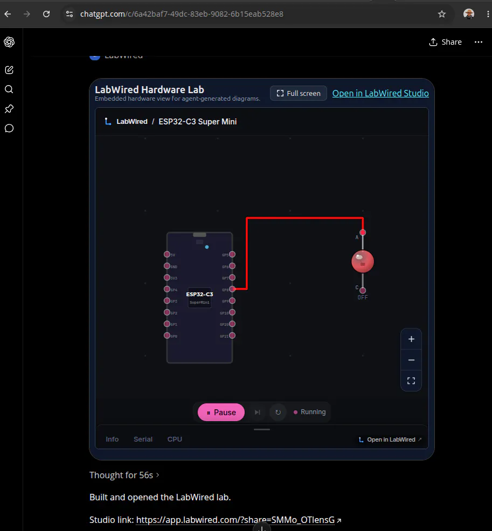This screenshot has width=492, height=531.
Task: Click the OFF label under the LED
Action: tap(363, 297)
